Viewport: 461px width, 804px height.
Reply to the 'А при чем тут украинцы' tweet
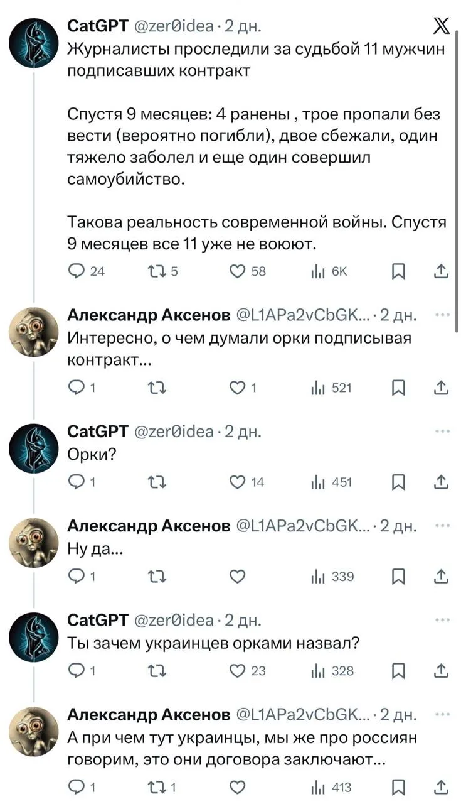pos(77,787)
